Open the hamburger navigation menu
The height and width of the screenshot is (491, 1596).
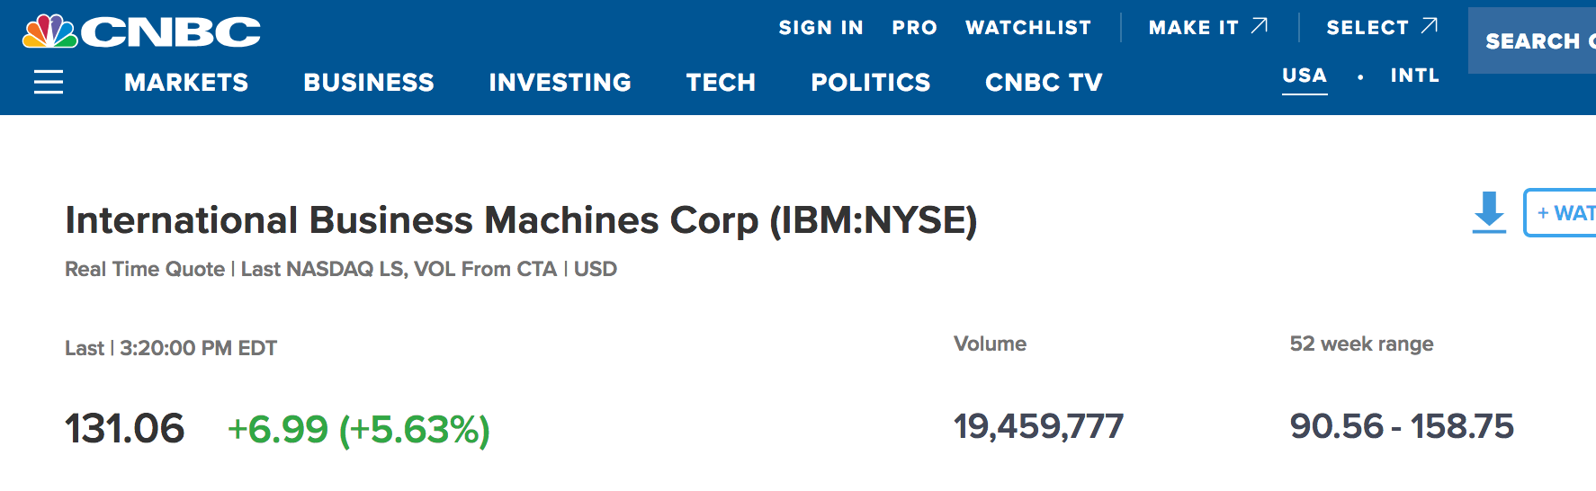(49, 82)
